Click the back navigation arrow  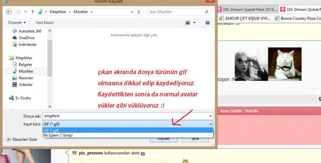9,12
